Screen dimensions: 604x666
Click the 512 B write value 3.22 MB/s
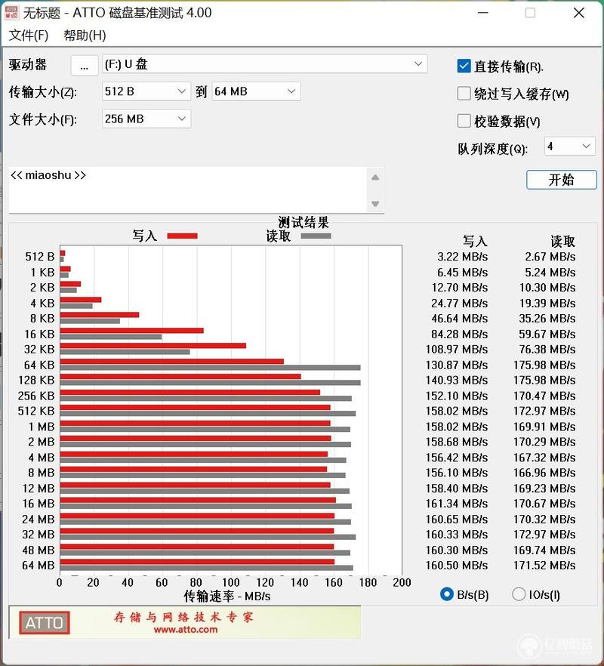463,257
